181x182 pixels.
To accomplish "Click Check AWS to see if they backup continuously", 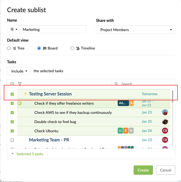I will click(73, 112).
